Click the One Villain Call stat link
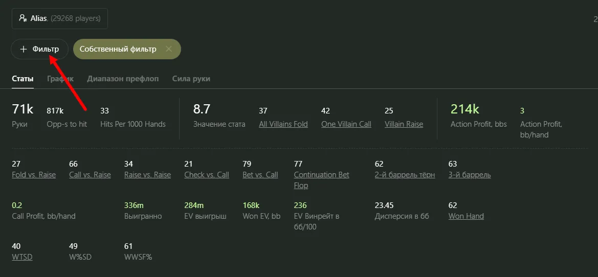 (346, 124)
